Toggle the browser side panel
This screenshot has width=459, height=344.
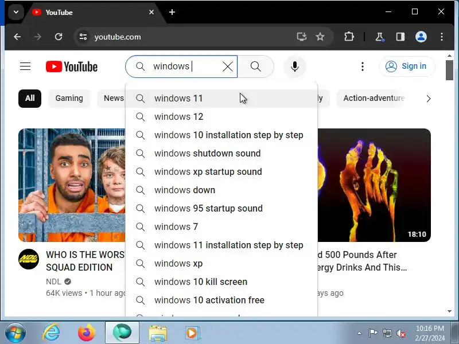(400, 37)
